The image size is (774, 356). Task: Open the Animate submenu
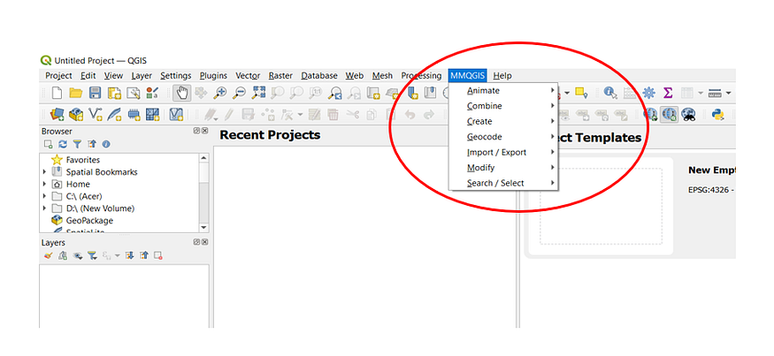coord(503,91)
